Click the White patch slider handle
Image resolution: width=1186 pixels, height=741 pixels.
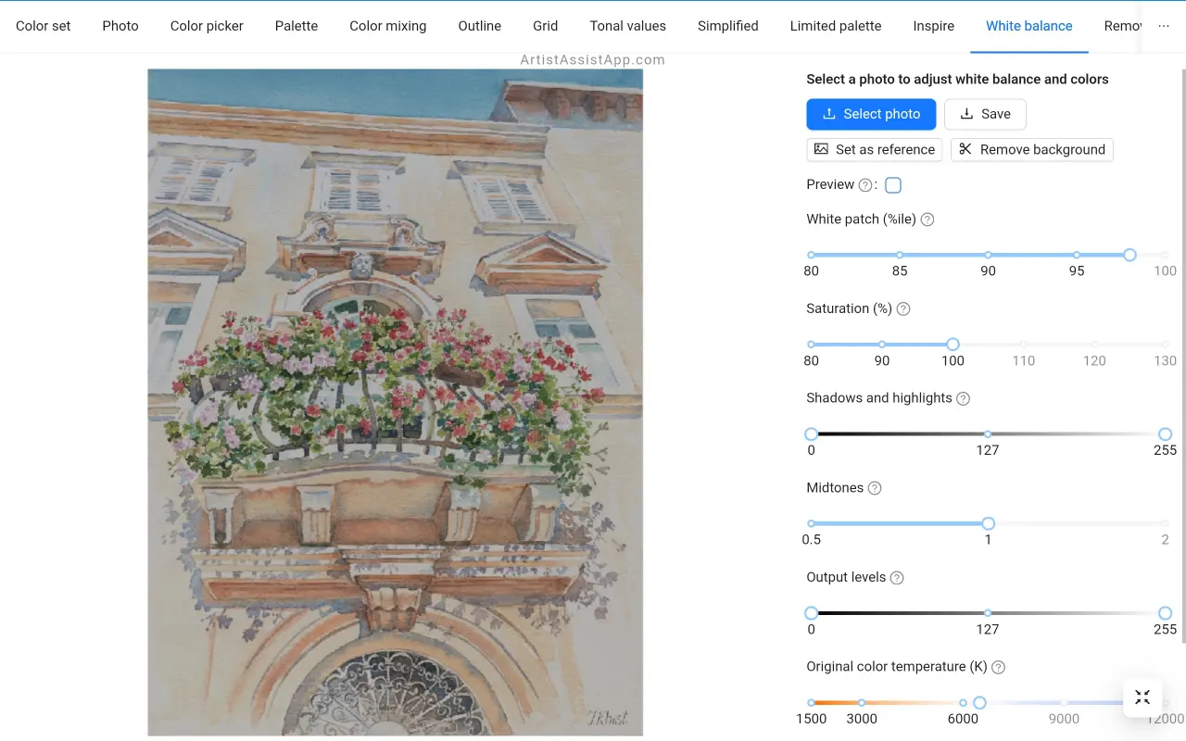(1129, 255)
